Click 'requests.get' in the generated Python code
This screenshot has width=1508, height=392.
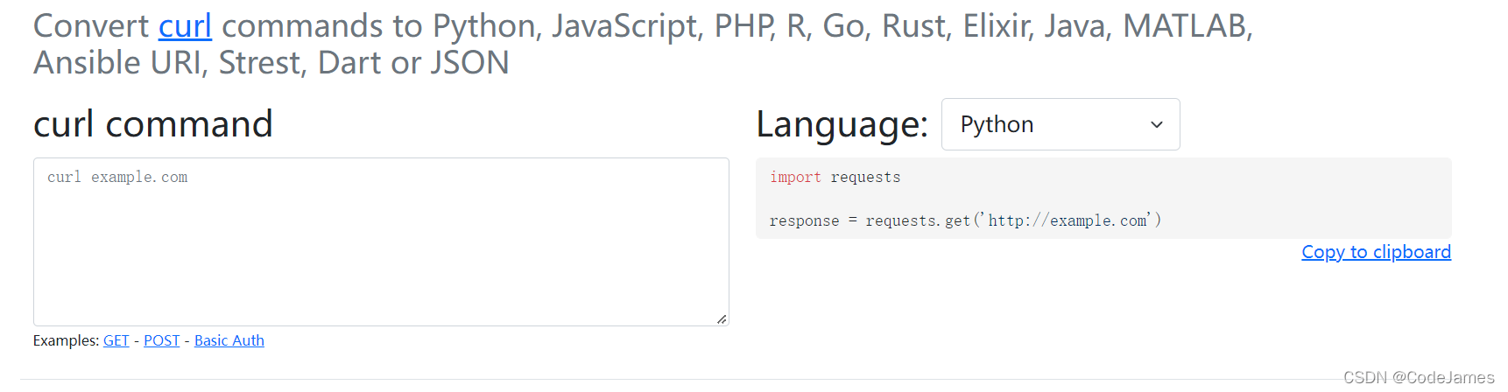tap(918, 220)
